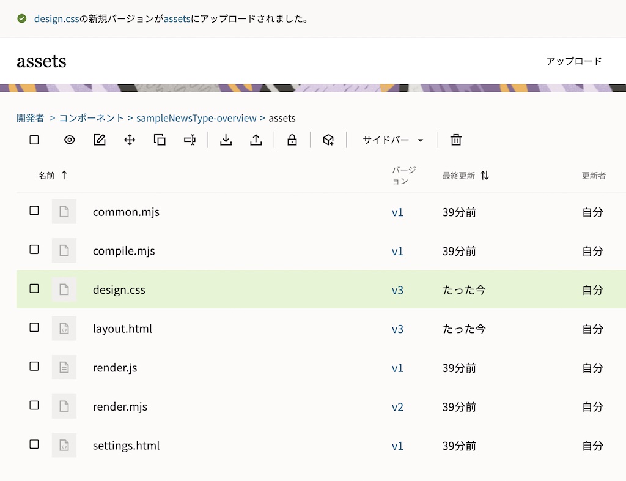The width and height of the screenshot is (626, 481).
Task: Click the view (eye) icon in toolbar
Action: coord(70,140)
